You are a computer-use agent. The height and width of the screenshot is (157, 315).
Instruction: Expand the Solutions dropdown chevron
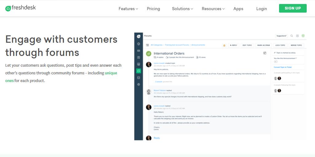coord(192,9)
